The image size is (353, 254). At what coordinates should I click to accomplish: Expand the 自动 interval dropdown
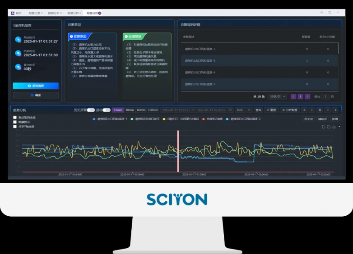[243, 110]
